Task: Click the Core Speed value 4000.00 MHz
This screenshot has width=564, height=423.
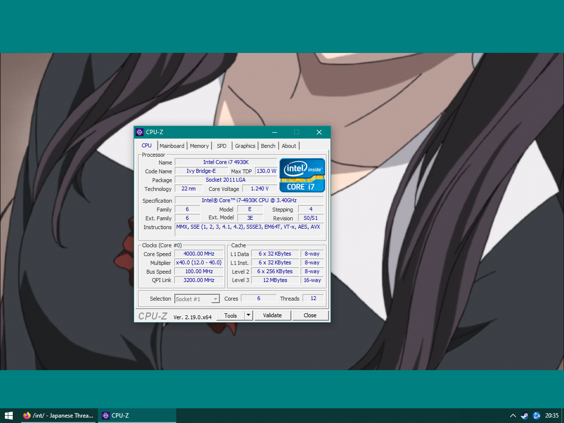Action: pyautogui.click(x=199, y=254)
